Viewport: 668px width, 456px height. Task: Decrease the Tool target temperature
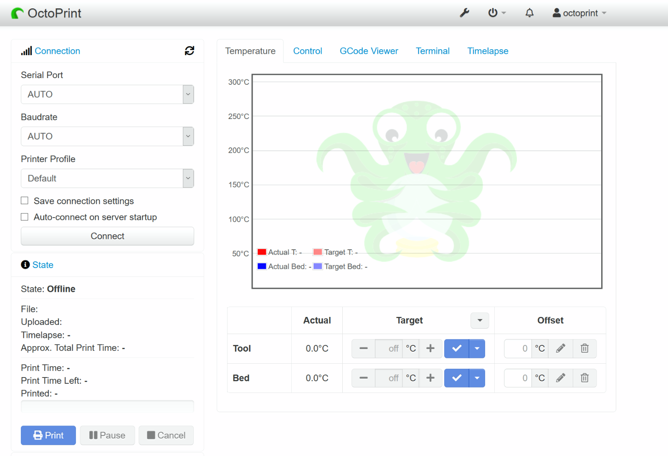364,348
